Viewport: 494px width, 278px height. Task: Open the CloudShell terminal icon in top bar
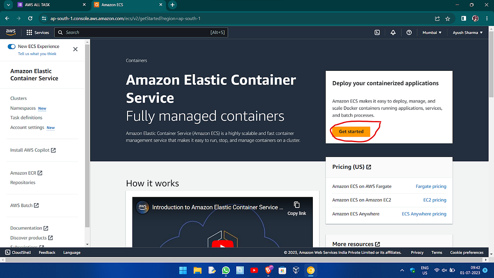coord(377,32)
